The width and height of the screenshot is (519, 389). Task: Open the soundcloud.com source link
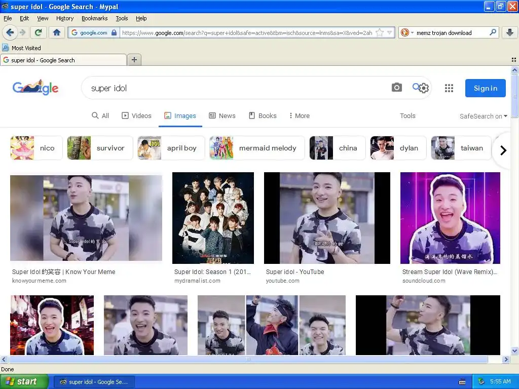point(424,281)
